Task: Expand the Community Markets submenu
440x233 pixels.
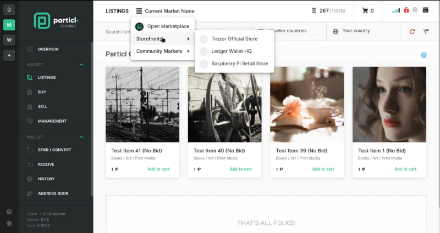Action: point(163,51)
